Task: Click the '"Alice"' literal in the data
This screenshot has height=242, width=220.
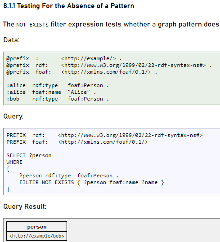Action: click(x=79, y=92)
